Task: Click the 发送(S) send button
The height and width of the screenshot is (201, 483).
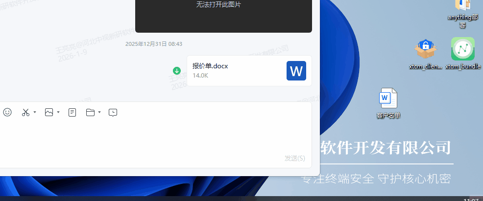Action: click(294, 159)
